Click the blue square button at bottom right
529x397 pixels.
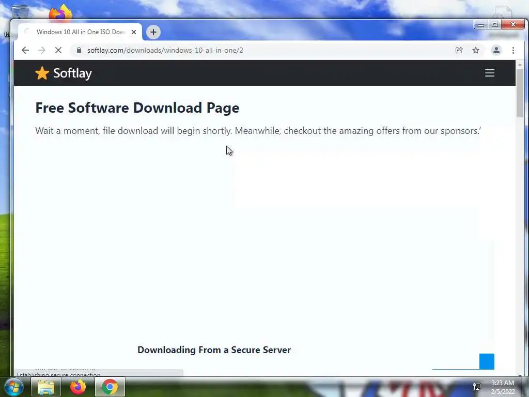[x=487, y=361]
